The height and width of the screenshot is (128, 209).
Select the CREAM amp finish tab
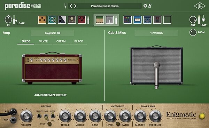pos(61,41)
